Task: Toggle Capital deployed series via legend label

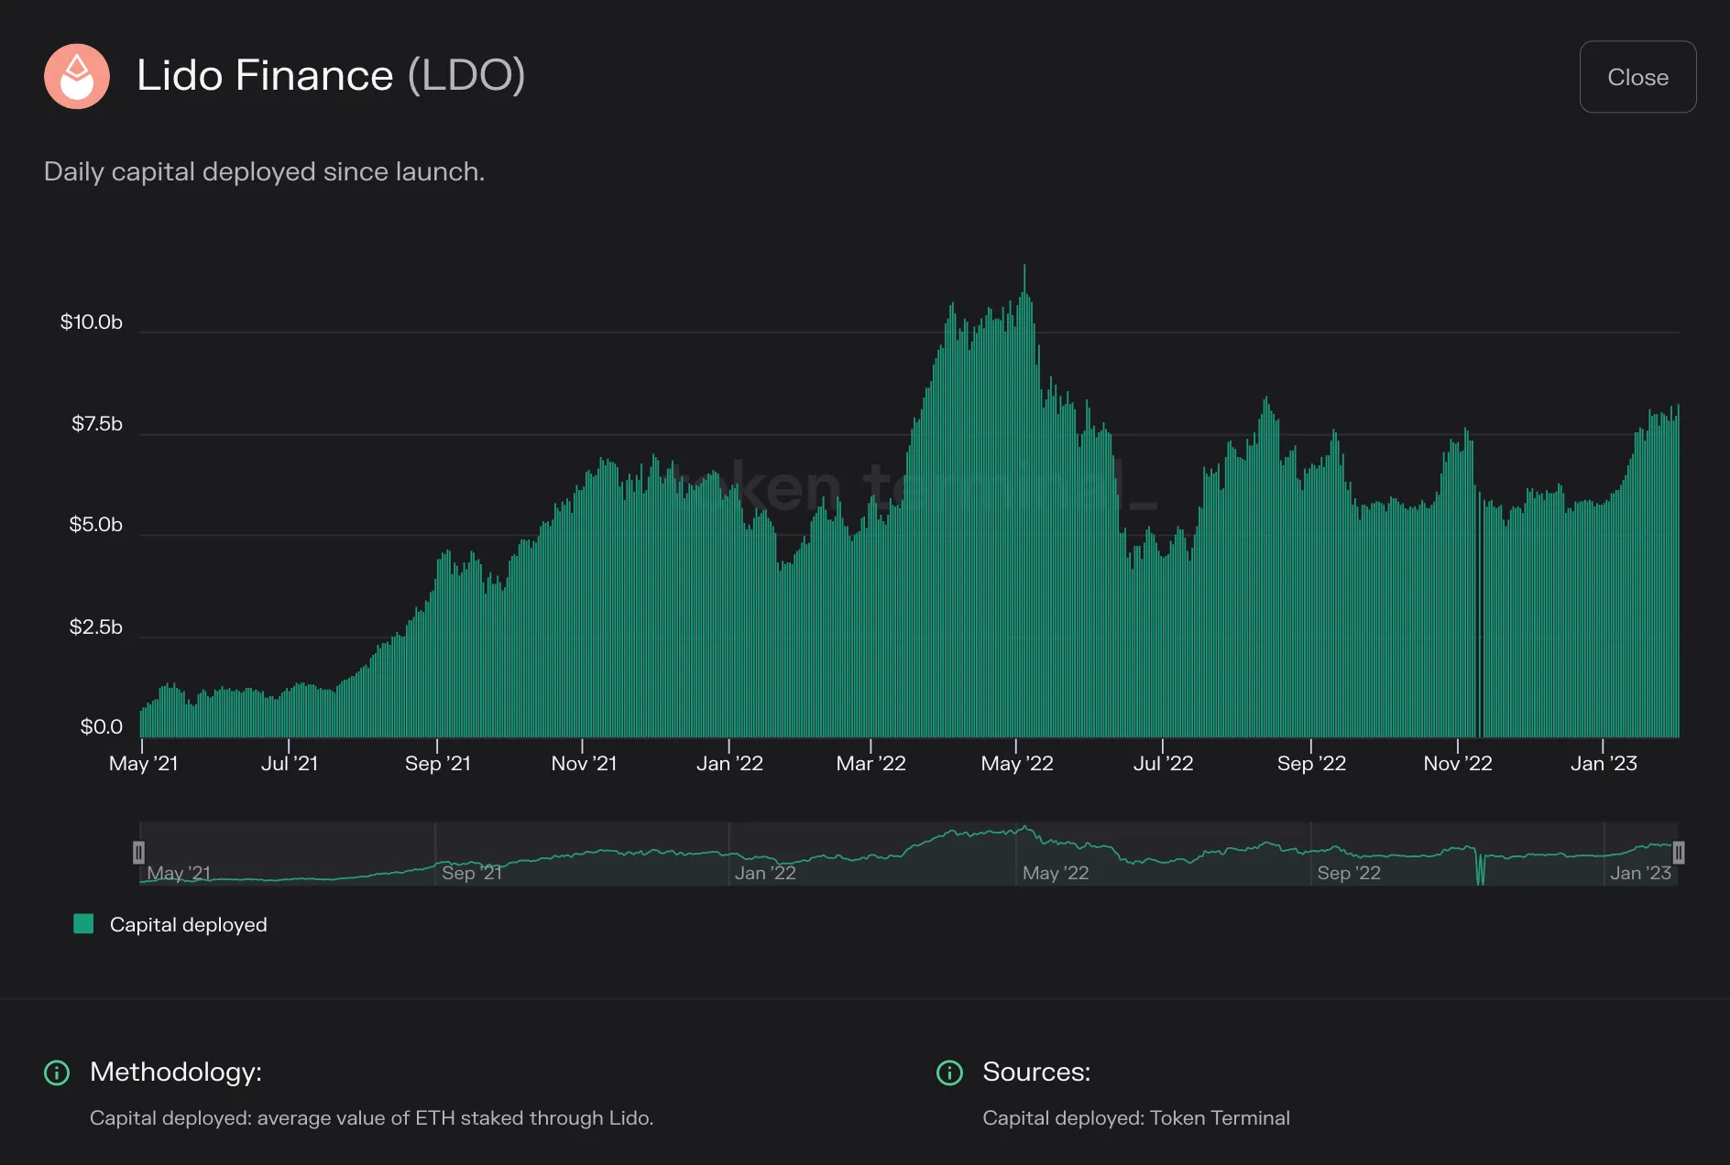Action: pyautogui.click(x=188, y=925)
